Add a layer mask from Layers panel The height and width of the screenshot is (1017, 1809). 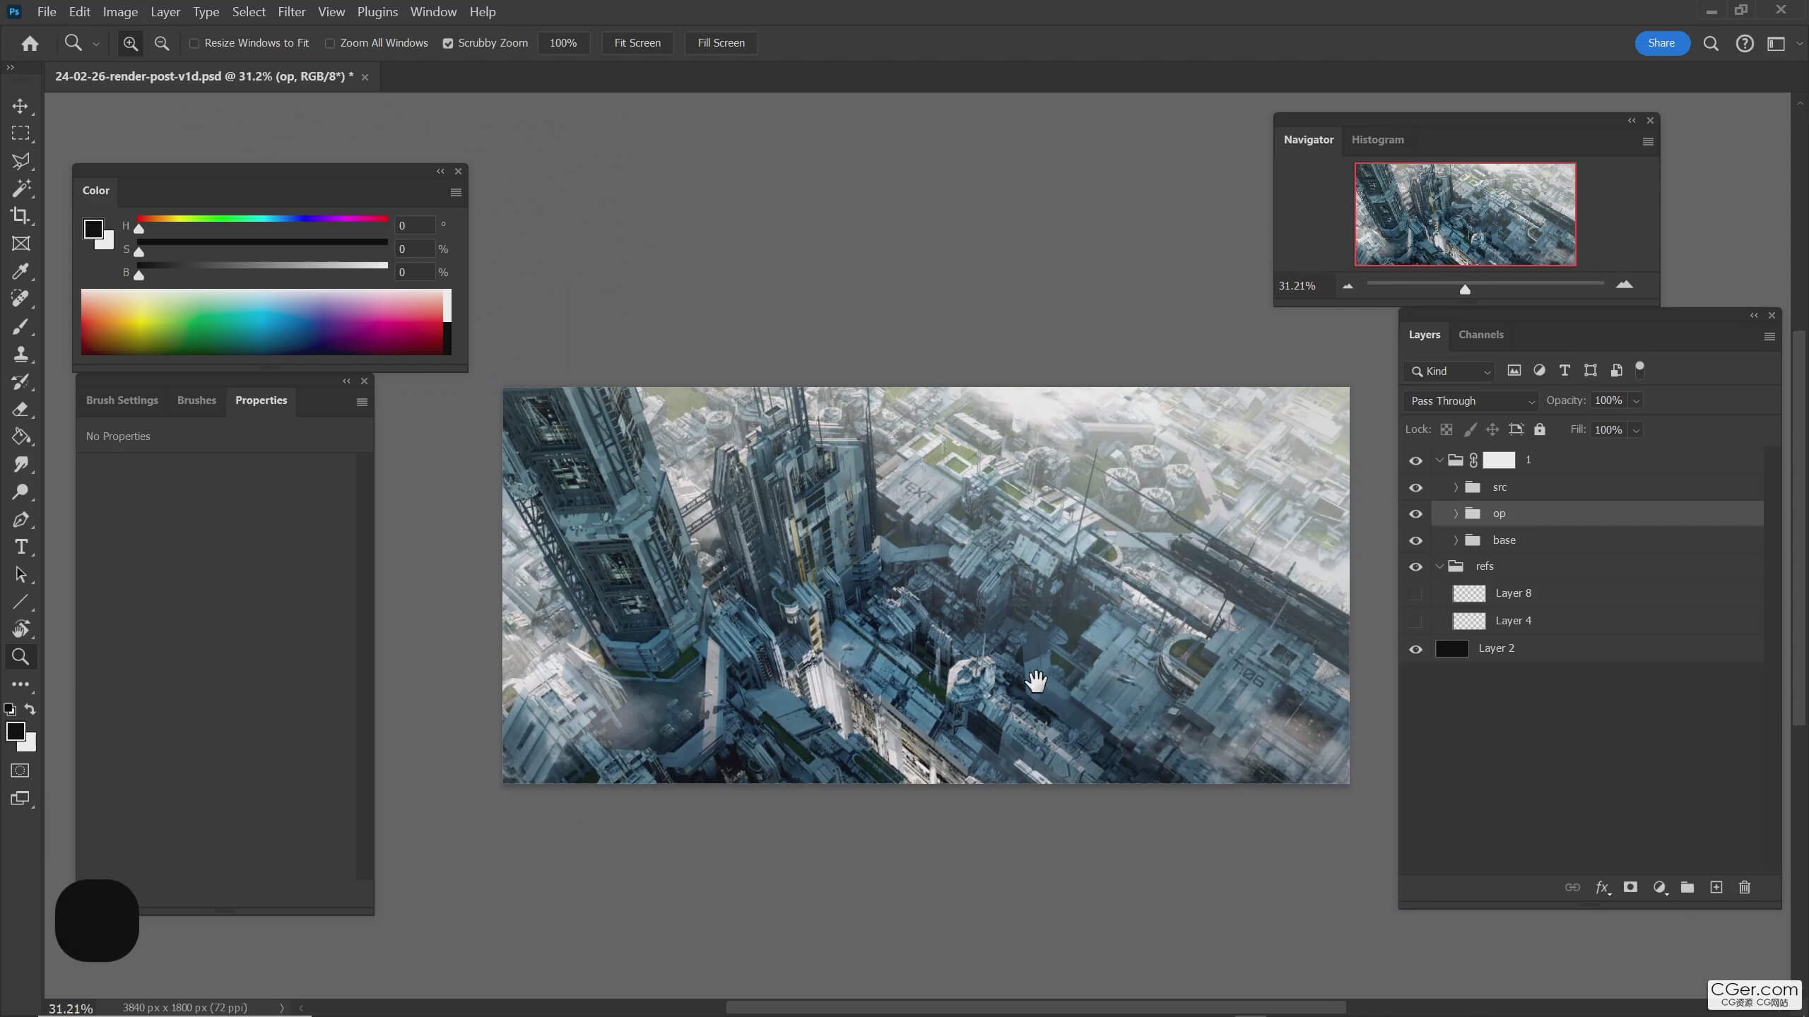(1630, 887)
